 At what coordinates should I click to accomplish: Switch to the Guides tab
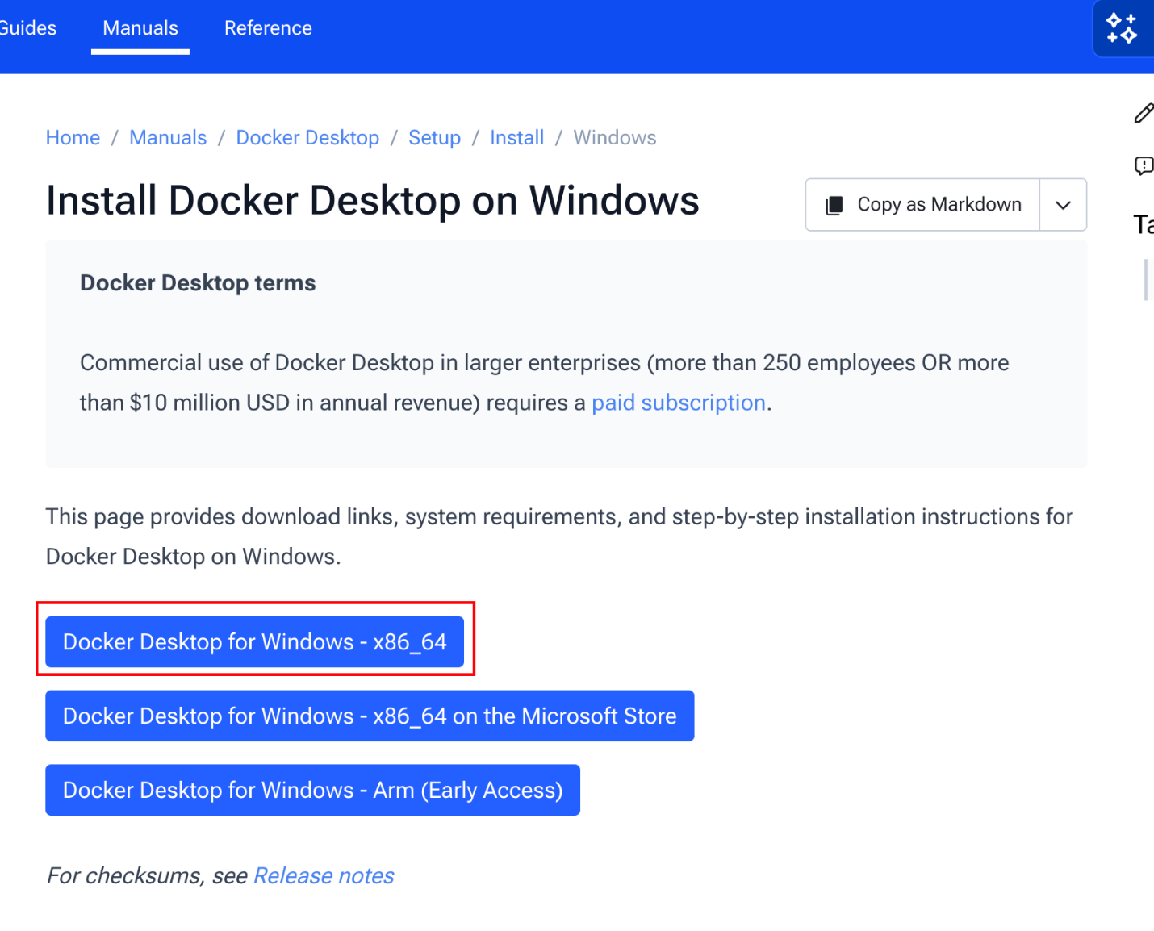pos(28,28)
